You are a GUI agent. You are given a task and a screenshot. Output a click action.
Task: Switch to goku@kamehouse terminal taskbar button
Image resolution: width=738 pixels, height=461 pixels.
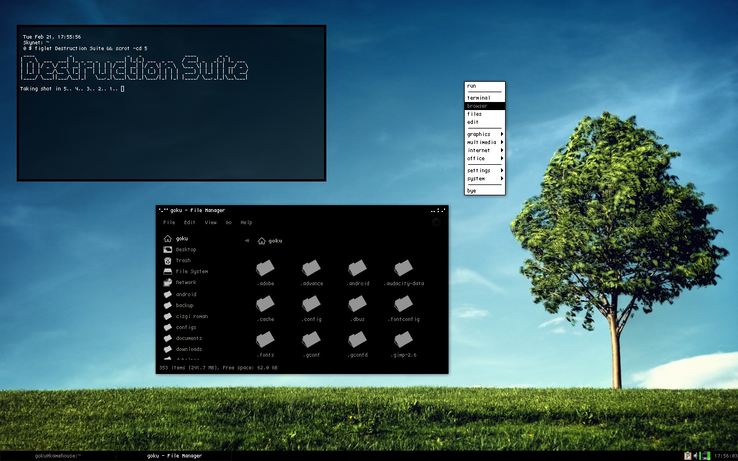[58, 456]
